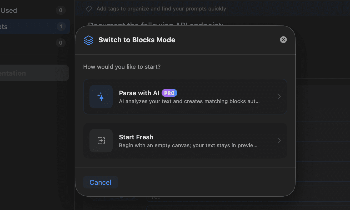Click the "Add tags to organize" field
The image size is (350, 210).
click(161, 9)
